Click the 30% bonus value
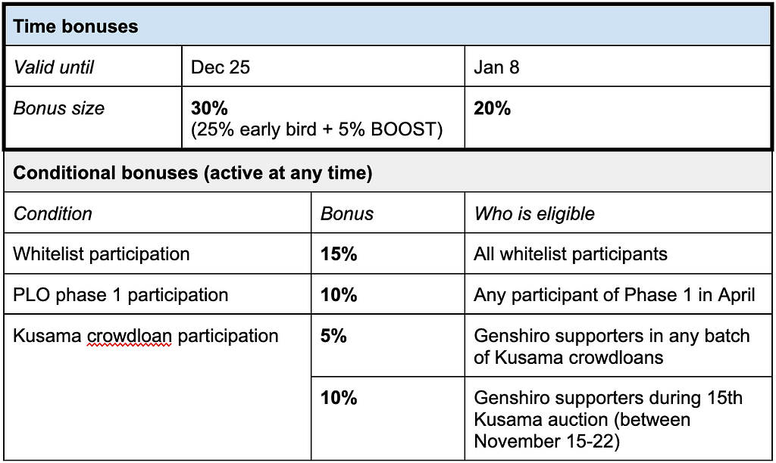 tap(209, 108)
